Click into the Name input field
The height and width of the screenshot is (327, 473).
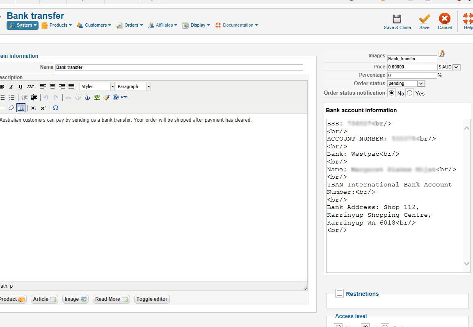pyautogui.click(x=179, y=68)
